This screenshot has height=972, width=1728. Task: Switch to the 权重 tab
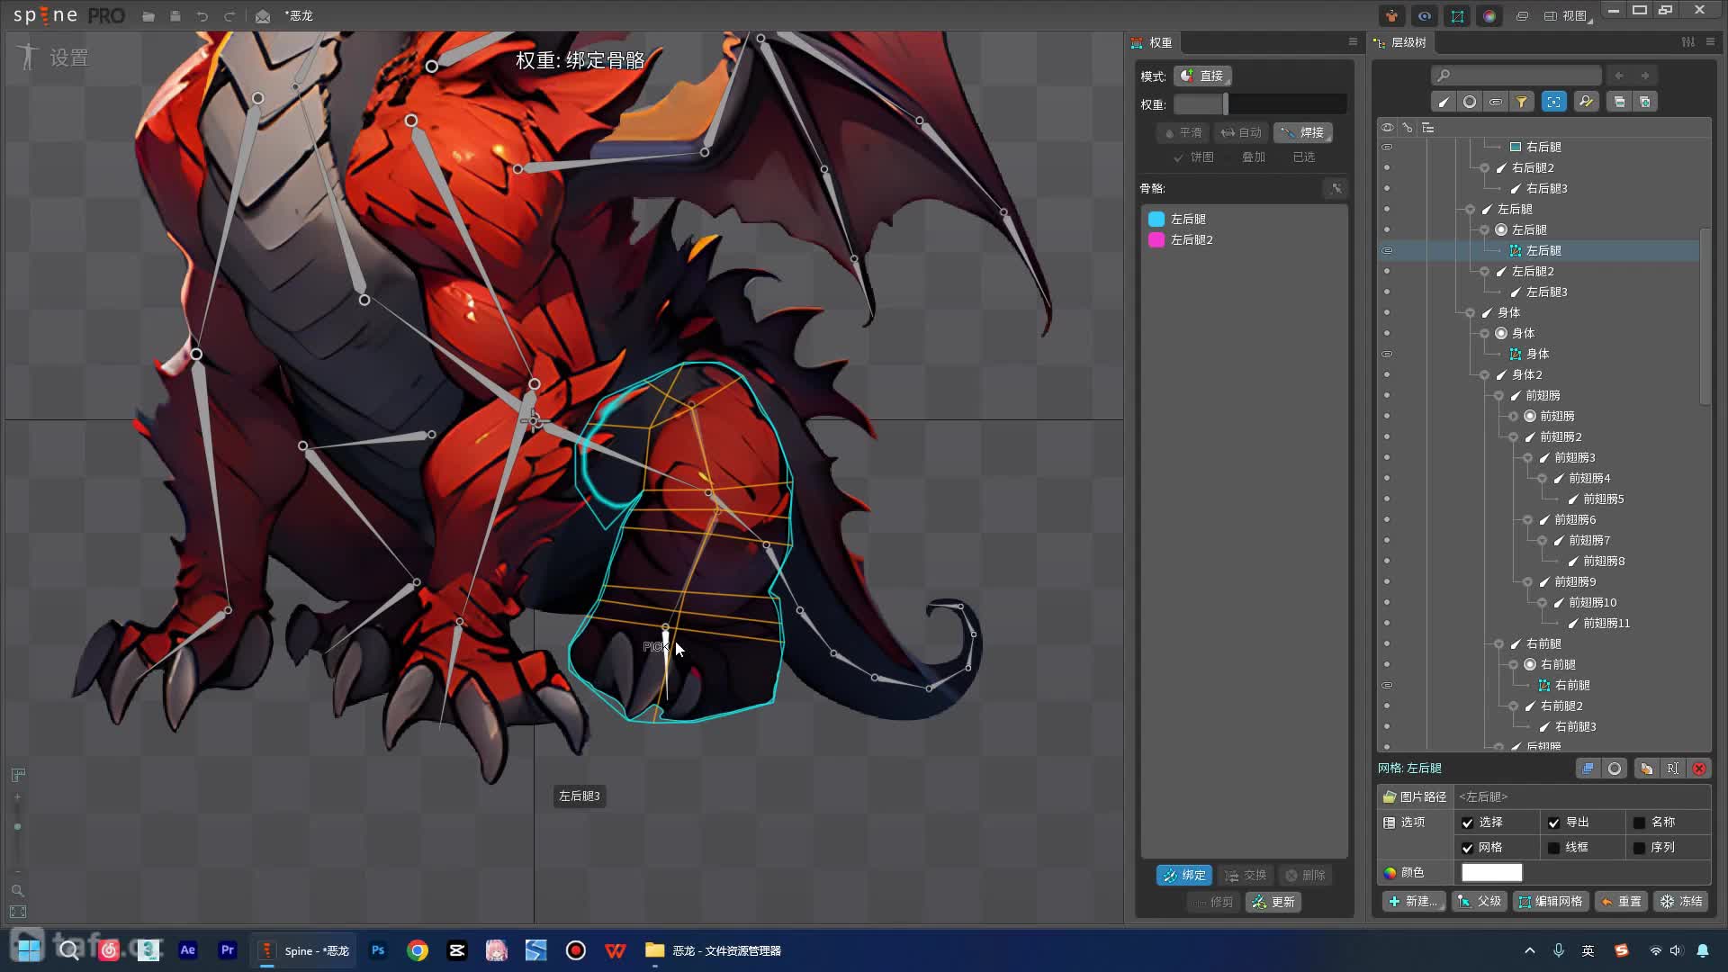[1153, 42]
